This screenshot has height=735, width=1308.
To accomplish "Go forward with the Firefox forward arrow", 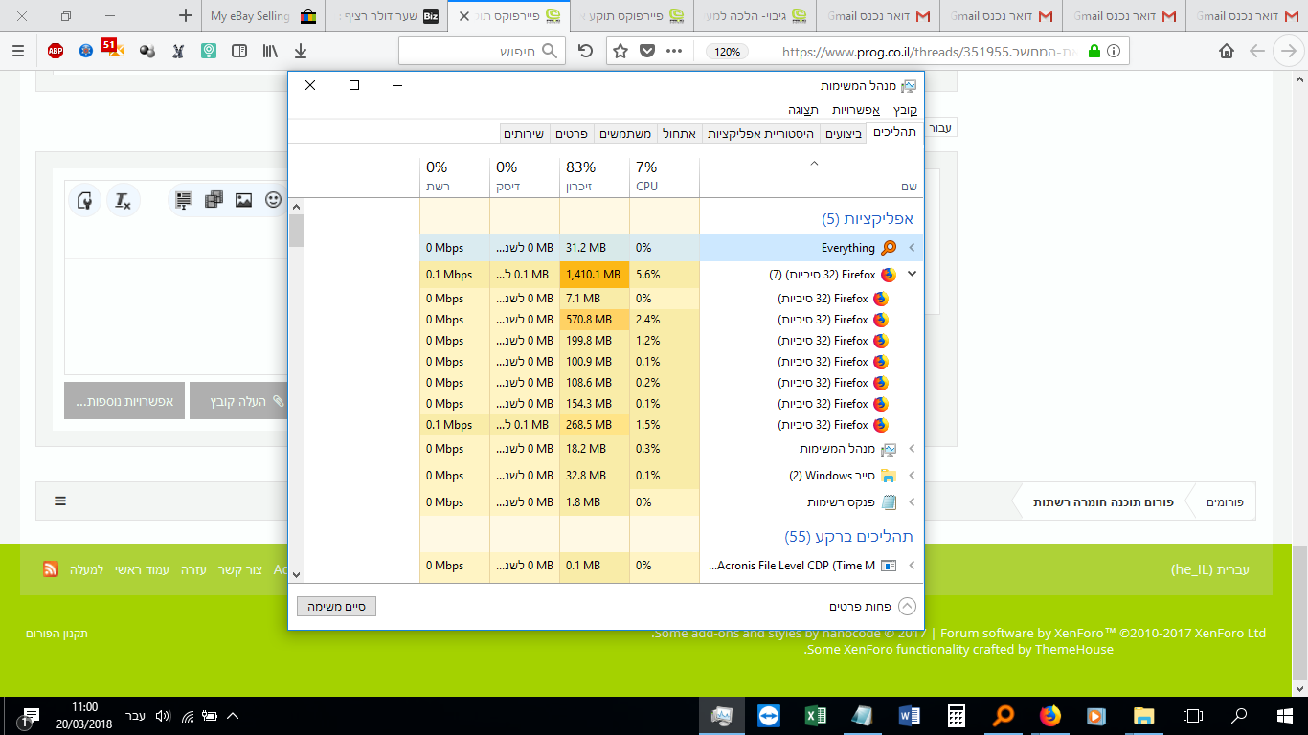I will pyautogui.click(x=1289, y=51).
